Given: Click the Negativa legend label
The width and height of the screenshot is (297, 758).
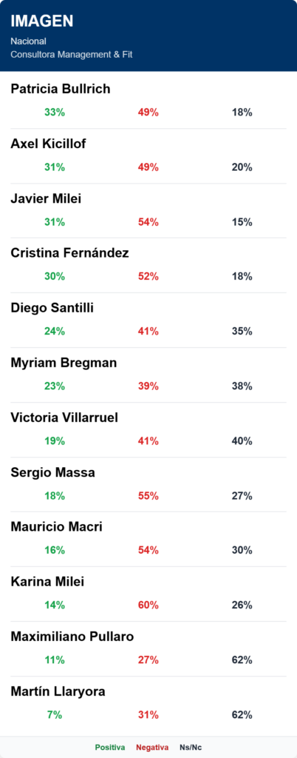Looking at the screenshot, I should [152, 748].
